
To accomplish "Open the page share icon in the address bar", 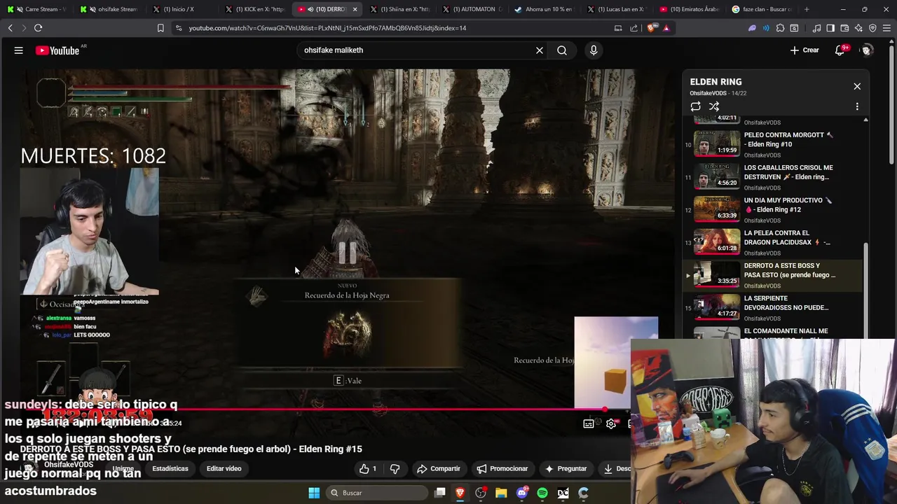I will (634, 28).
